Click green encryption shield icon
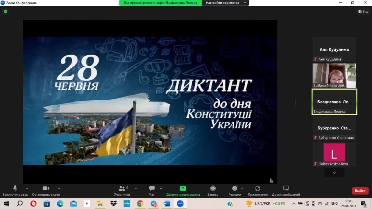This screenshot has width=372, height=209. pyautogui.click(x=5, y=12)
